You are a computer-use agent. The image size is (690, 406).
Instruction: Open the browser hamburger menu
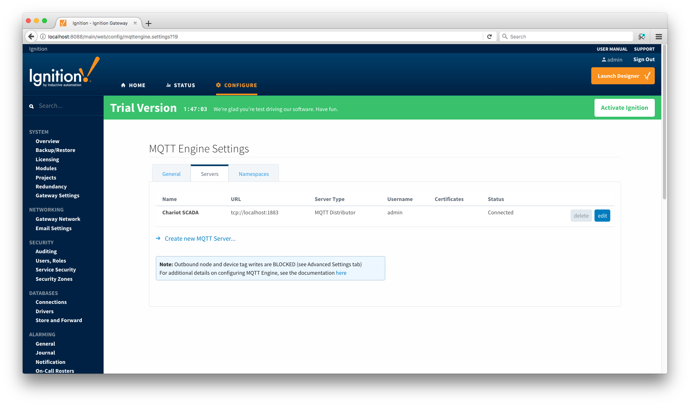click(x=659, y=36)
